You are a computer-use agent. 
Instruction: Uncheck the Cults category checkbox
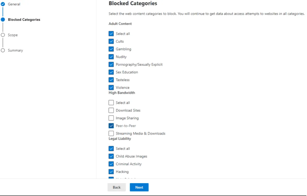coord(111,41)
